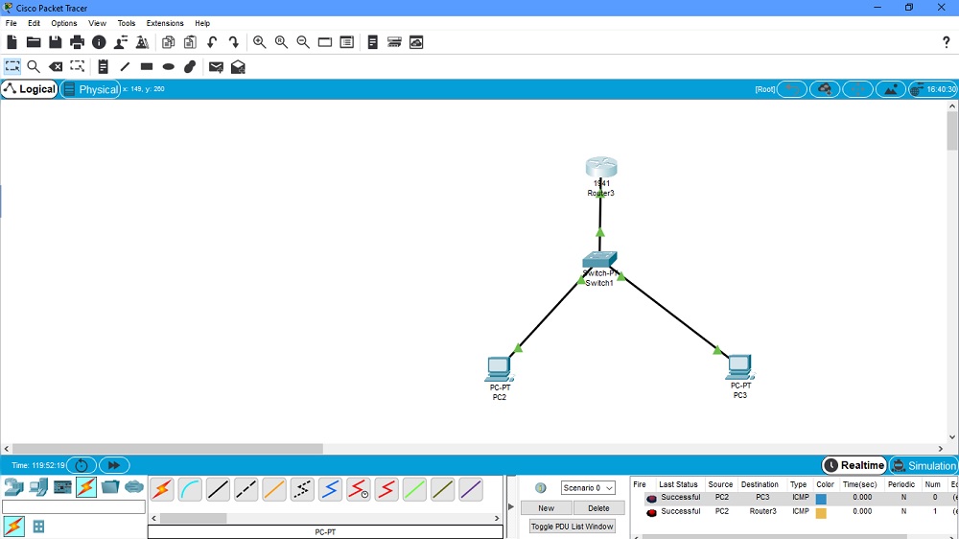This screenshot has height=539, width=959.
Task: Click the New scenario button
Action: tap(546, 508)
